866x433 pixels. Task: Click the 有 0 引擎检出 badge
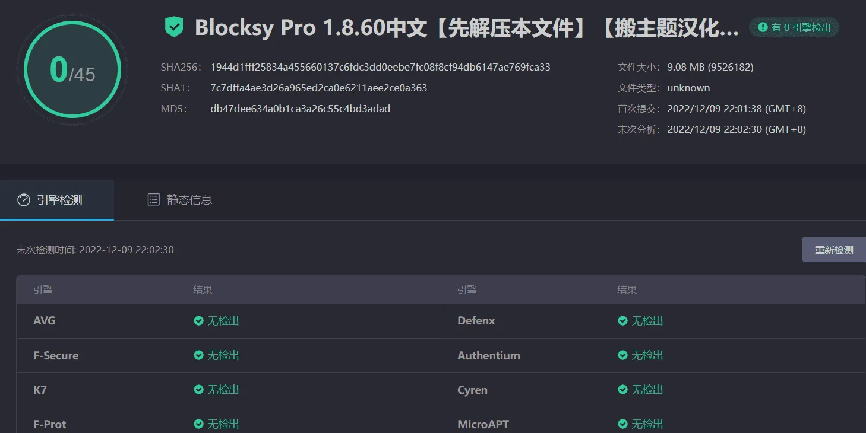pyautogui.click(x=794, y=27)
